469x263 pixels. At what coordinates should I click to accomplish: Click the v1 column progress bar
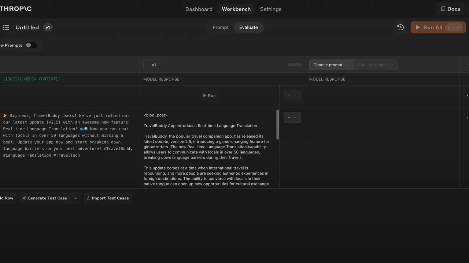point(294,65)
